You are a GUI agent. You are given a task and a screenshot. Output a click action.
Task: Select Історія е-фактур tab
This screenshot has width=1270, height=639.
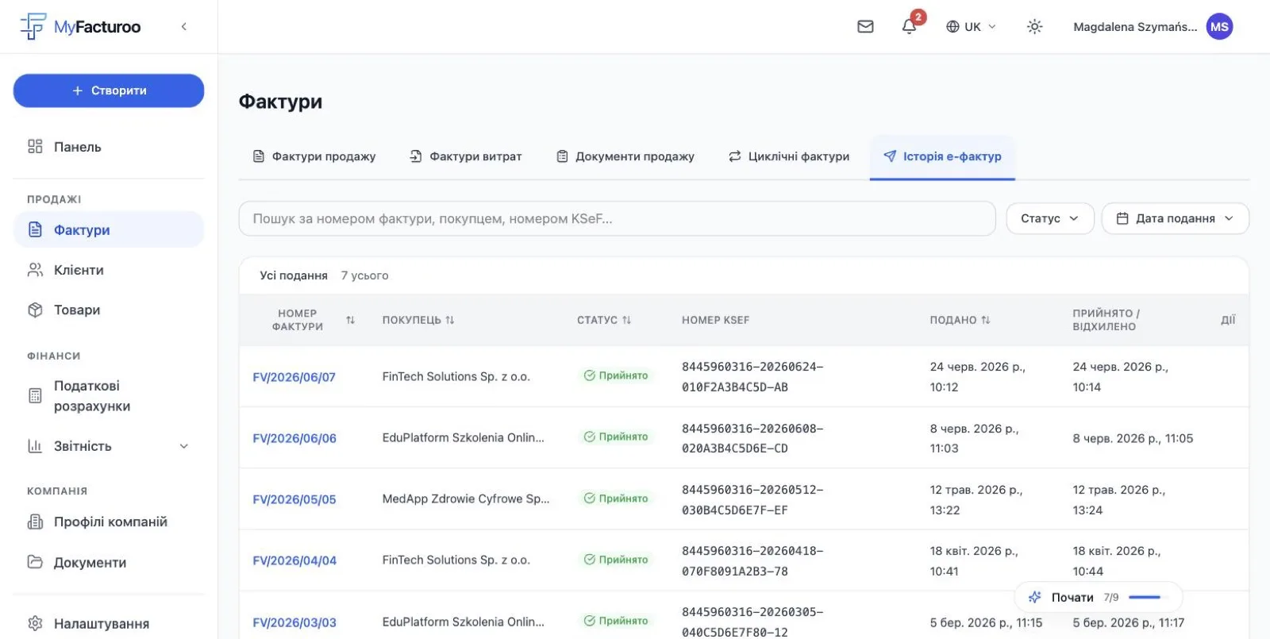point(942,156)
